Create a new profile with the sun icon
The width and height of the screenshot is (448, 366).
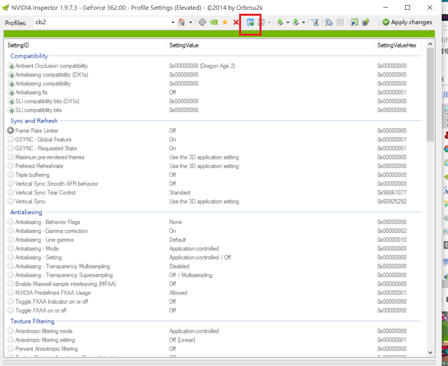click(x=225, y=22)
